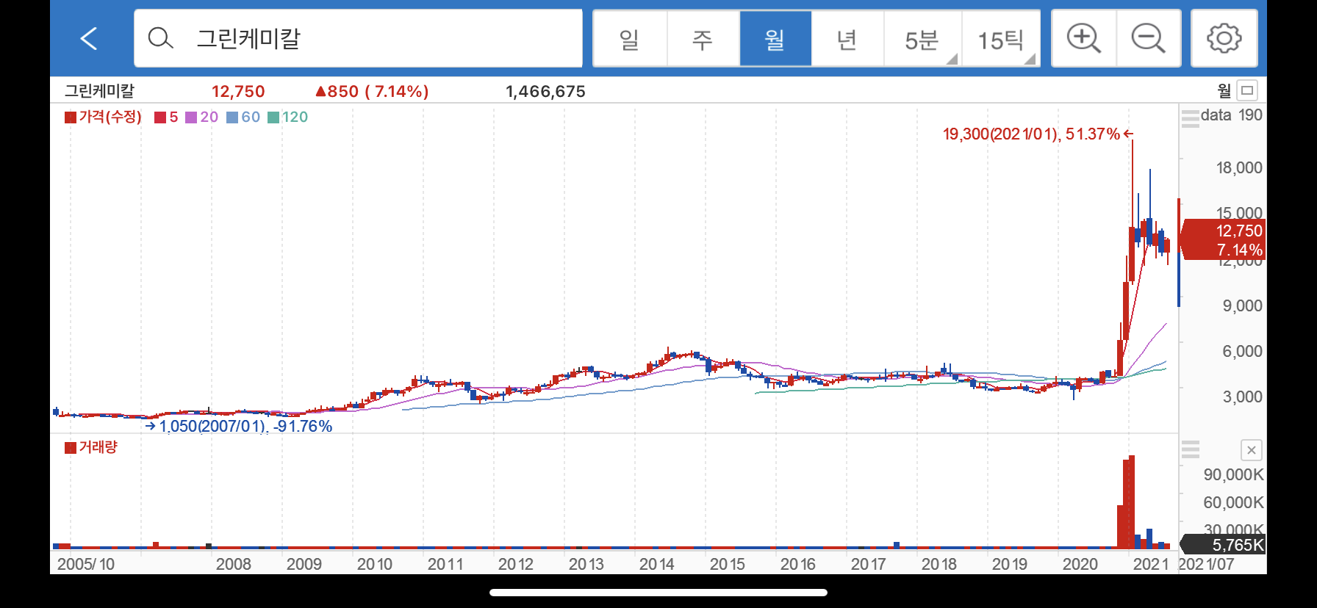Screen dimensions: 1317x608
Task: Tap the 5,765K volume tag on the axis
Action: coord(1223,545)
